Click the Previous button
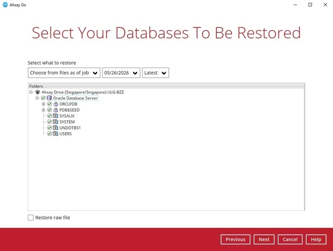The width and height of the screenshot is (333, 251). pos(235,239)
